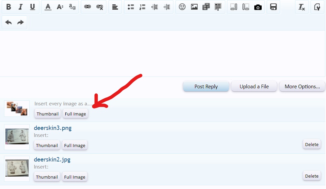Save draft with floppy disk icon
Viewport: 326px width, 189px height.
click(x=273, y=7)
